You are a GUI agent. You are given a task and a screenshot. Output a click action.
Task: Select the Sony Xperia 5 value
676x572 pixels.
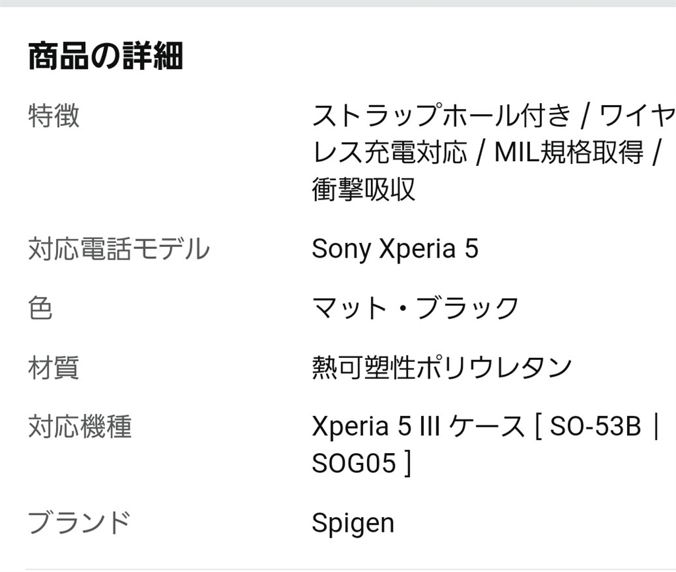pos(395,249)
